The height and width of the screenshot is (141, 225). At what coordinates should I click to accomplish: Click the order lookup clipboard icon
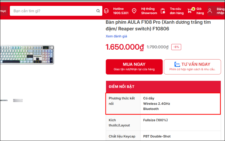tap(163, 11)
